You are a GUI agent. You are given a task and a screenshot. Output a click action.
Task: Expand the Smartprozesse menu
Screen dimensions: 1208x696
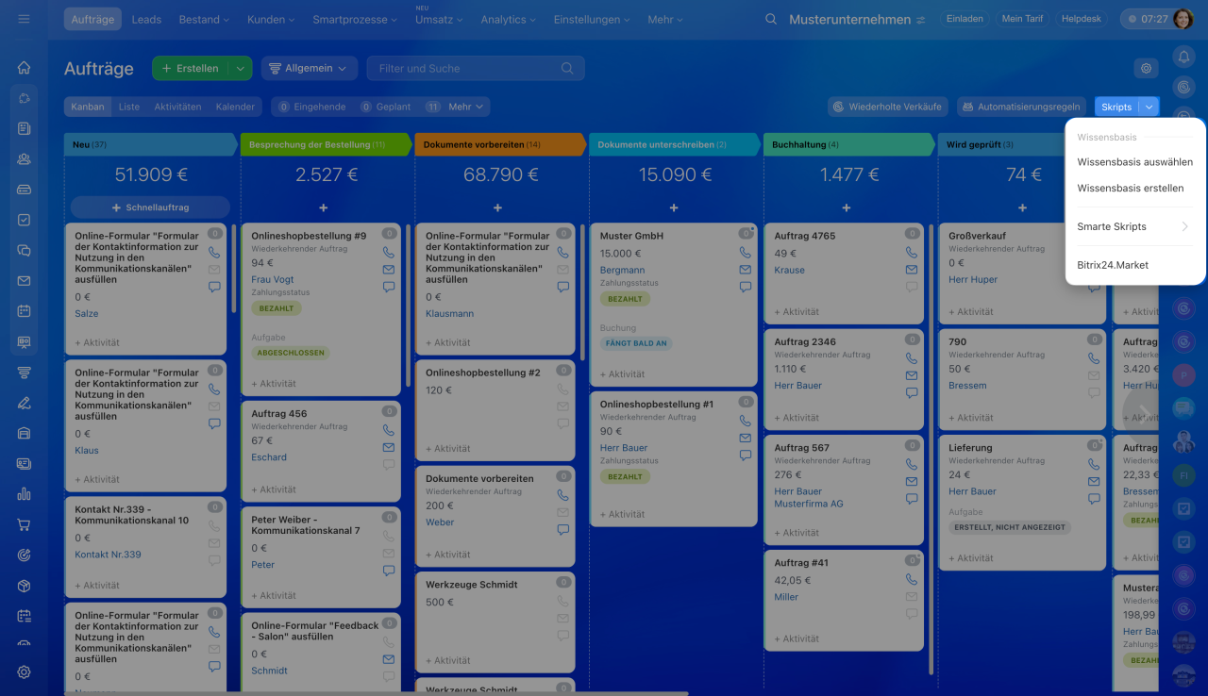[355, 19]
